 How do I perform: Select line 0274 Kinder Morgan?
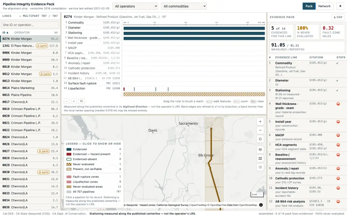(30, 39)
